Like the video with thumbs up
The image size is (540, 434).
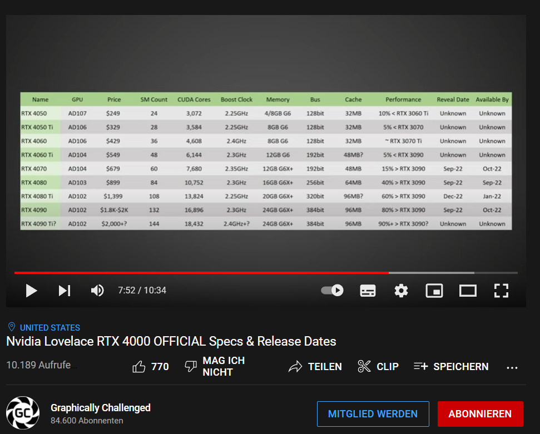click(x=139, y=367)
